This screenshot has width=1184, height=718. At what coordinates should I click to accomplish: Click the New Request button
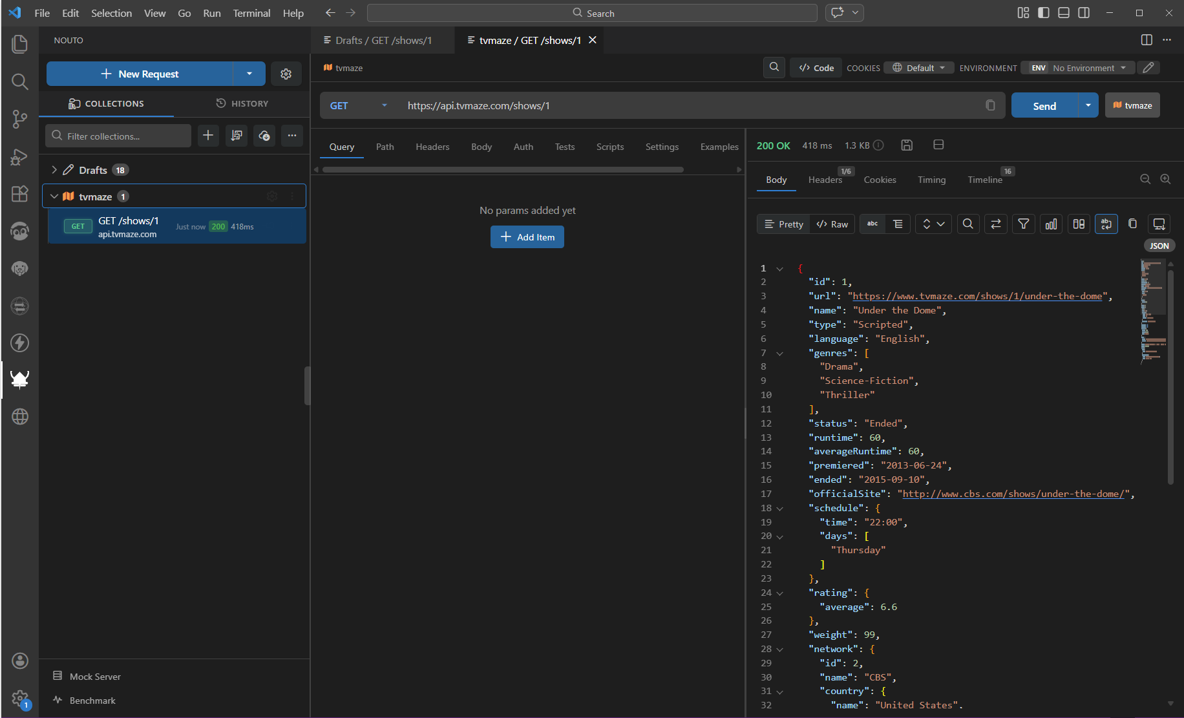coord(140,74)
